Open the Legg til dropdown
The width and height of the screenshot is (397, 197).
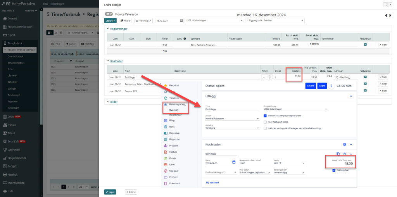(x=110, y=20)
